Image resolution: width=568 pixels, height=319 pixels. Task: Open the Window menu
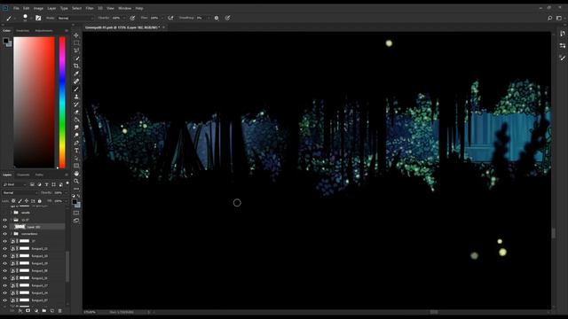tap(124, 8)
